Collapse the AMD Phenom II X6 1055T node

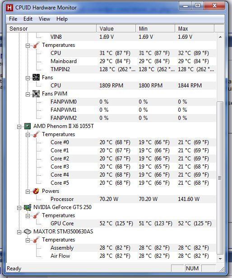[x=19, y=127]
